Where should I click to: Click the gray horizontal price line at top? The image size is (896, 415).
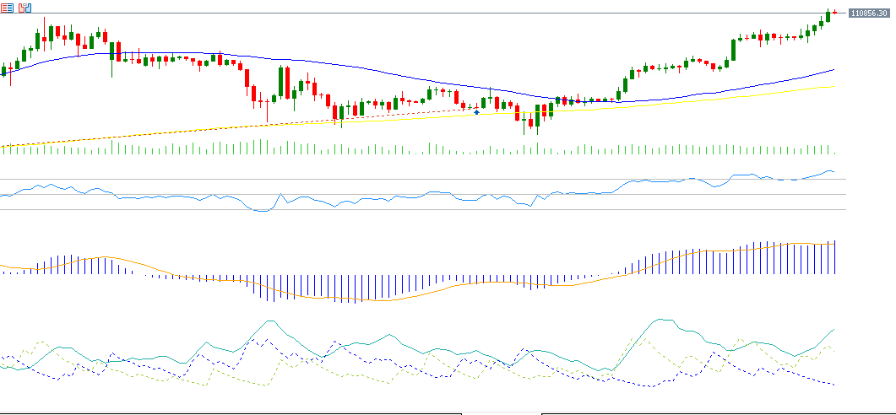point(422,13)
